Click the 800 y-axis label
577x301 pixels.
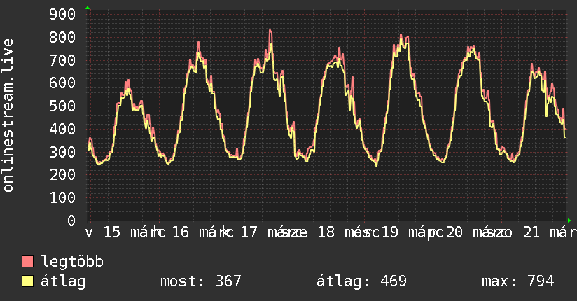(x=62, y=37)
